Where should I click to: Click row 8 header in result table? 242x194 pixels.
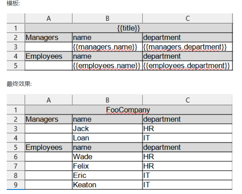tap(16, 175)
